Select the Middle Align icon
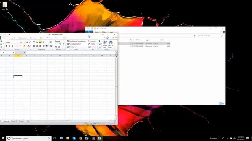 coord(37,42)
